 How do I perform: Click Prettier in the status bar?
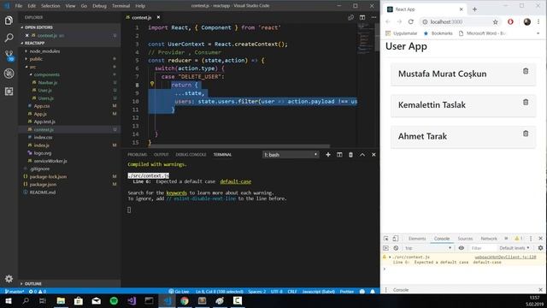point(347,291)
